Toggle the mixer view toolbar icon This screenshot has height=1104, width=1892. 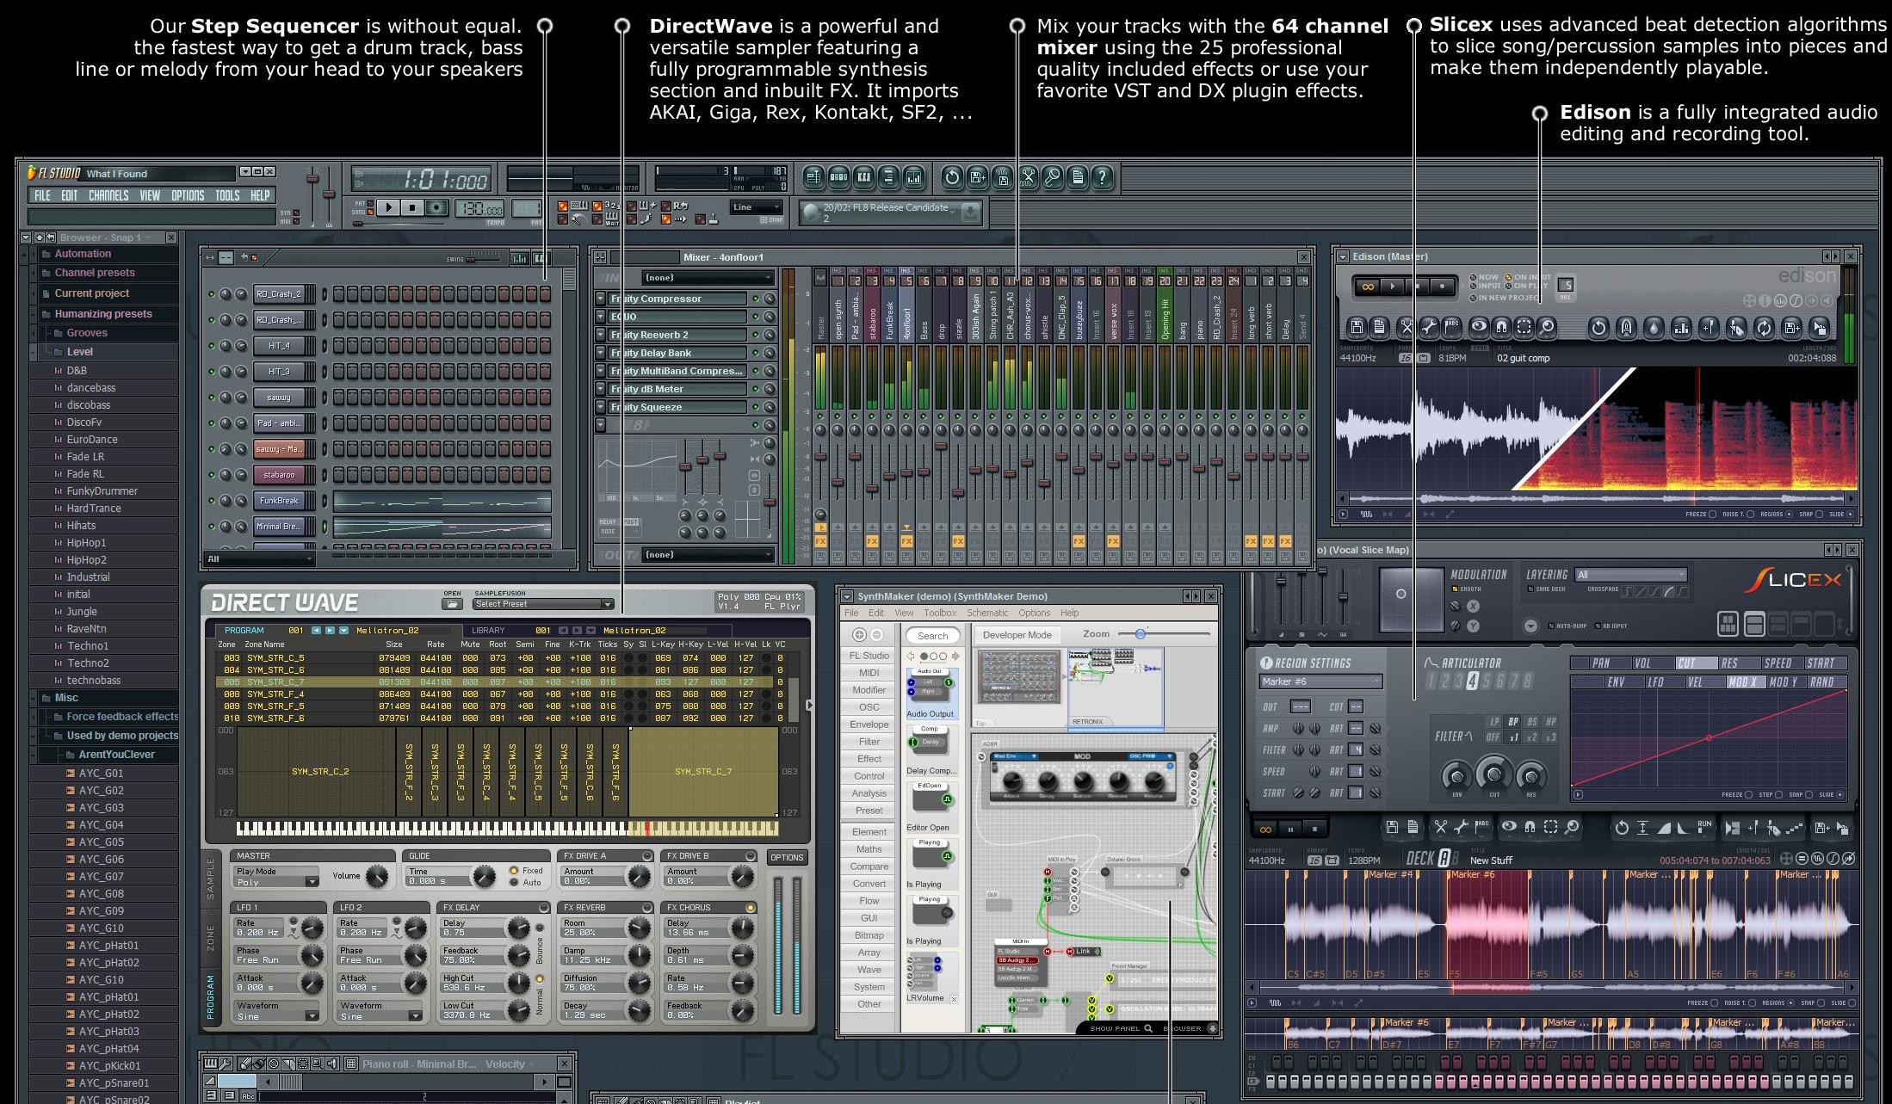click(914, 177)
